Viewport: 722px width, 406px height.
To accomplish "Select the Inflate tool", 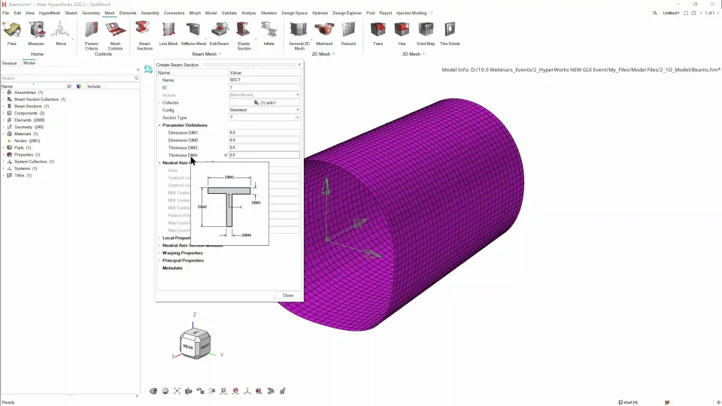I will pyautogui.click(x=269, y=30).
